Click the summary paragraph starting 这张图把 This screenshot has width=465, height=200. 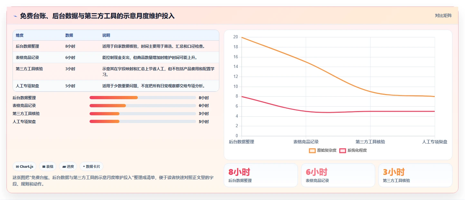coord(113,181)
